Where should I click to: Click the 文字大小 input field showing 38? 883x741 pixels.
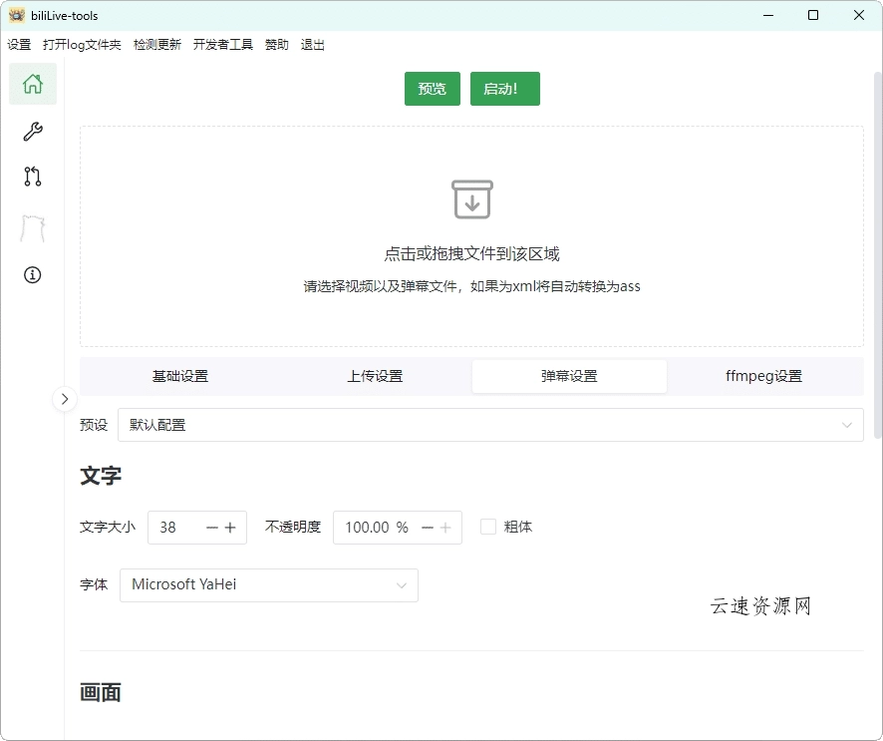(179, 527)
